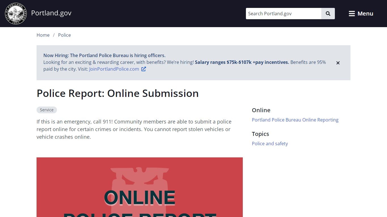The width and height of the screenshot is (387, 217).
Task: Click the Now Hiring headline text
Action: 104,55
